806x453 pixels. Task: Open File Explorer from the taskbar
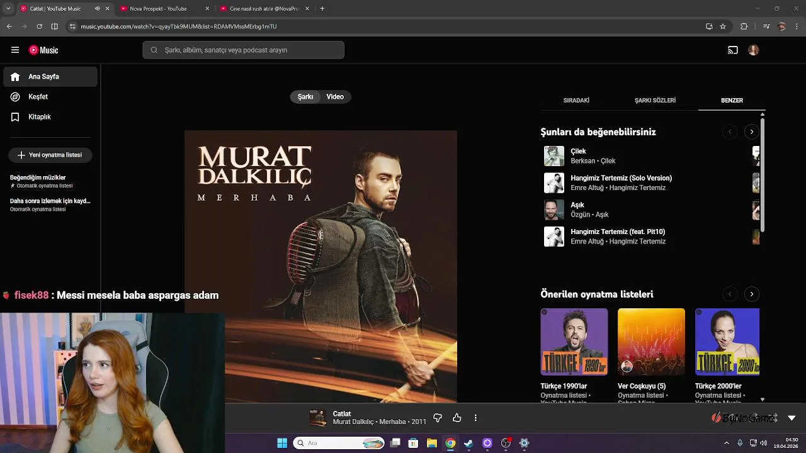pyautogui.click(x=432, y=443)
